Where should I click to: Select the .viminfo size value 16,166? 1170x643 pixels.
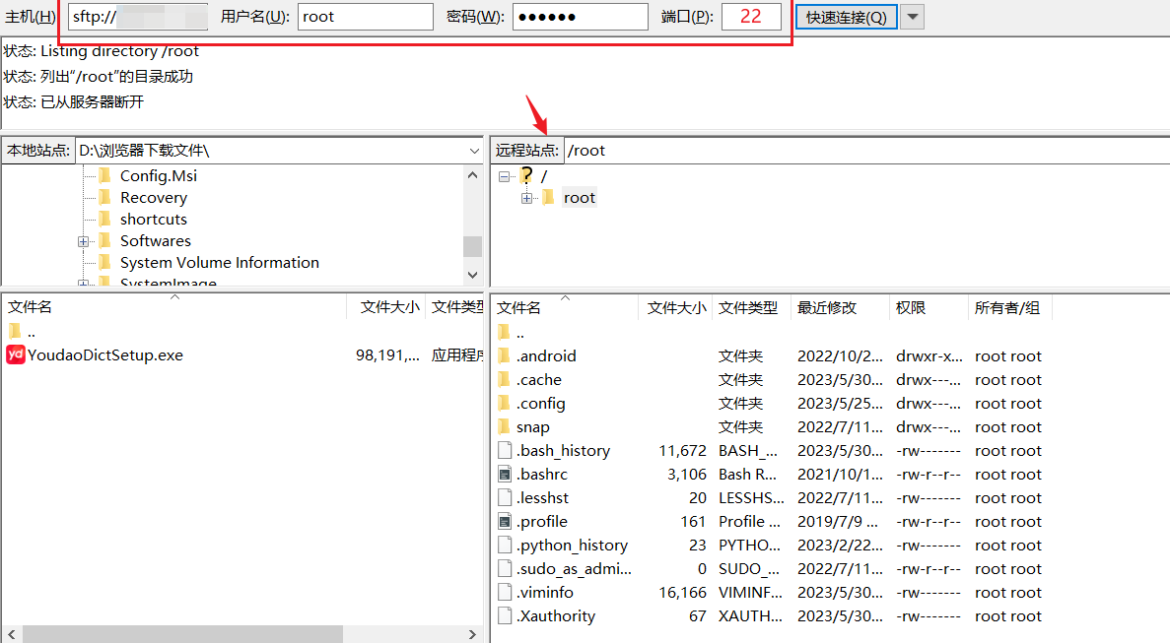(682, 593)
